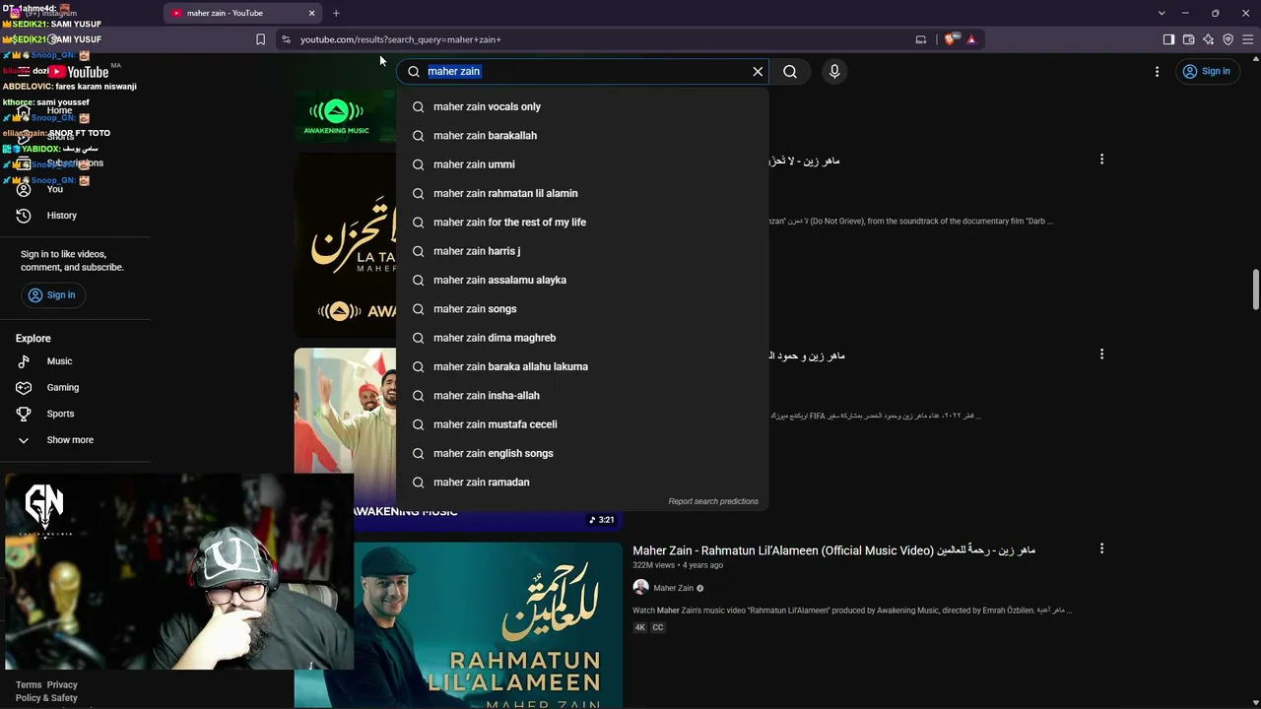Open the Brave Wallet icon
Screen dimensions: 1261x709
1188,39
